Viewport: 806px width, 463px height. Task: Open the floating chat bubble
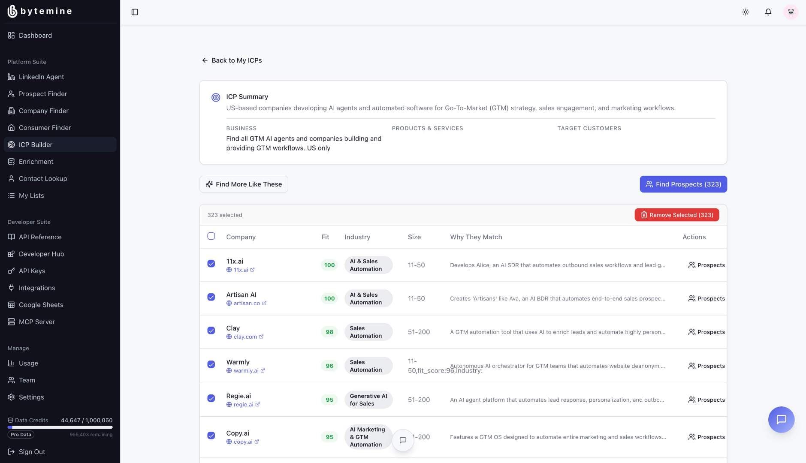pos(781,420)
